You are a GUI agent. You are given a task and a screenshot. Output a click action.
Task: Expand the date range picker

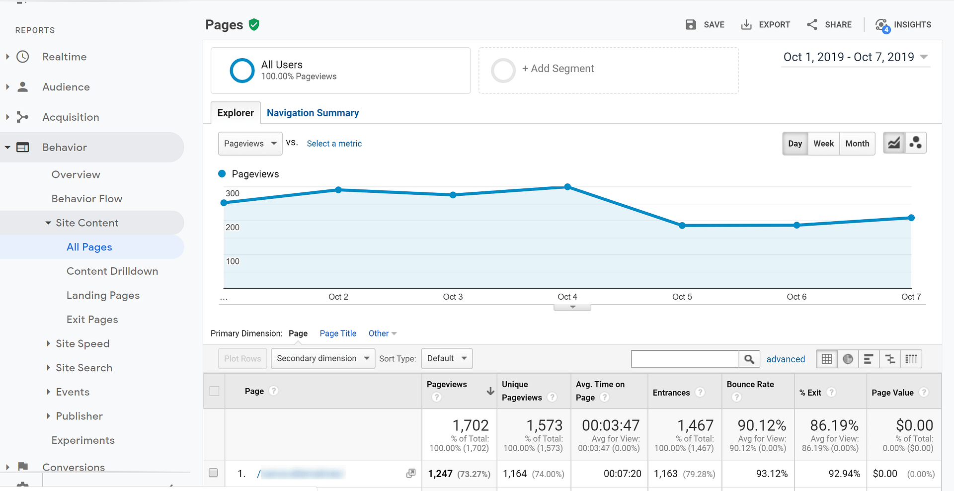tap(855, 57)
